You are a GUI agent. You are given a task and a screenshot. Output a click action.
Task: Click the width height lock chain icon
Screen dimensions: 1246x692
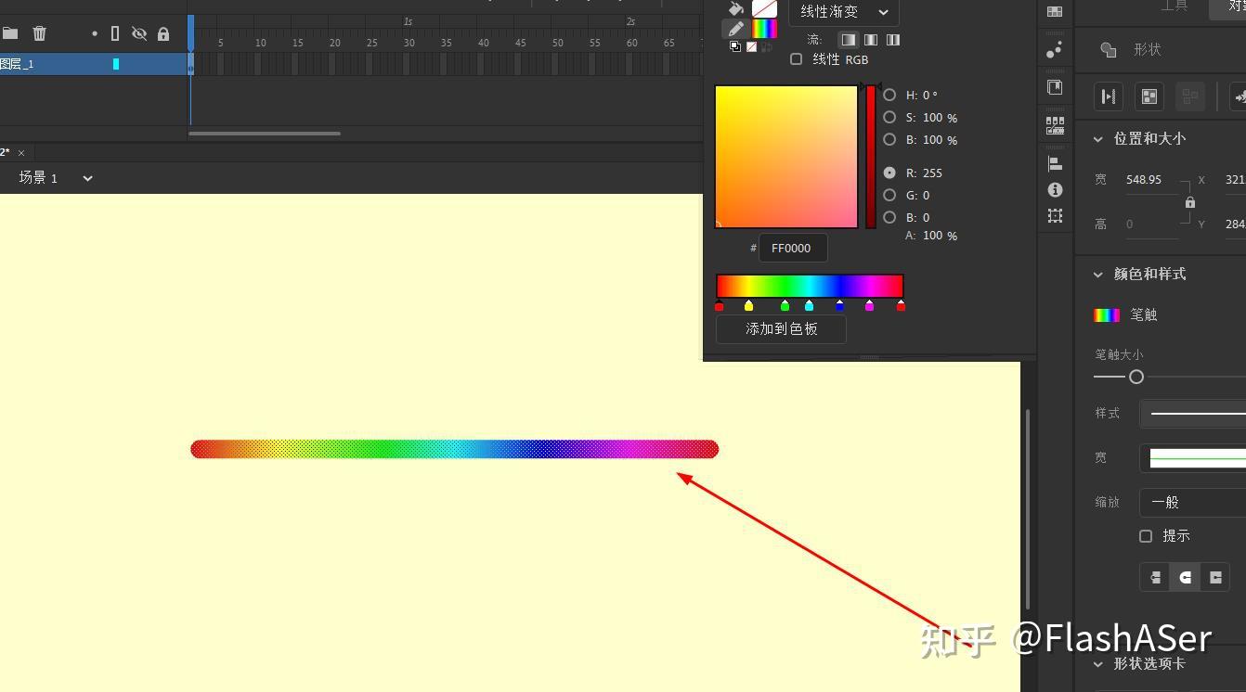(1190, 201)
